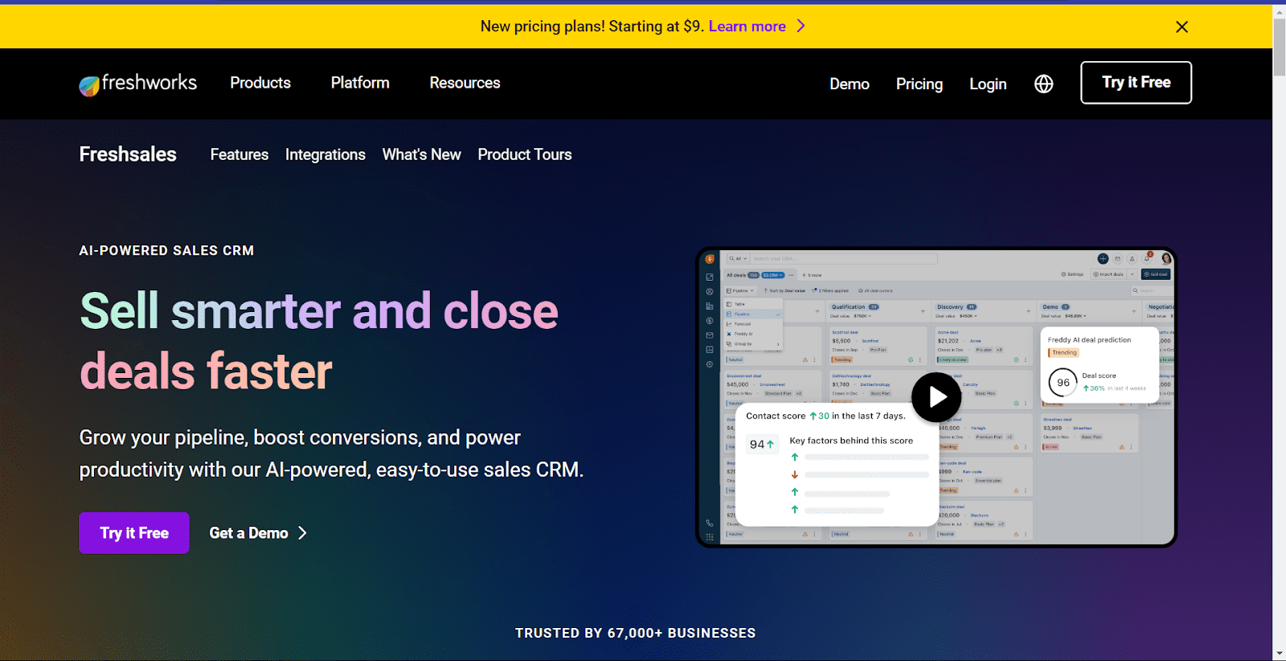The image size is (1286, 661).
Task: Open the Product Tours page
Action: coord(525,154)
